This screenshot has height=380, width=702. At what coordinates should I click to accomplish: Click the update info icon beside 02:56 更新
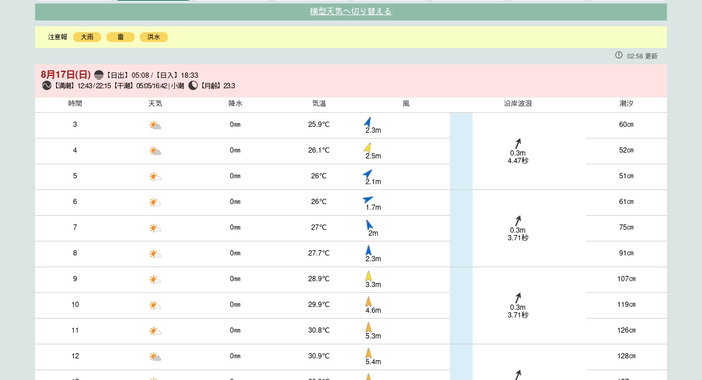[619, 56]
